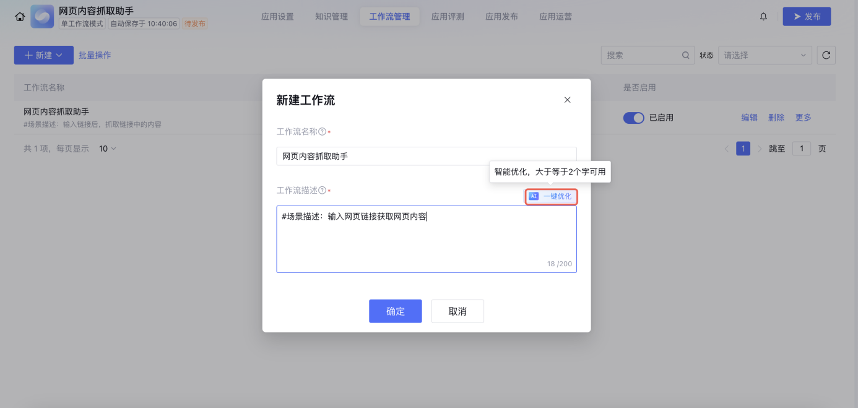The height and width of the screenshot is (408, 858).
Task: Click the 发布 publish button
Action: coord(806,17)
